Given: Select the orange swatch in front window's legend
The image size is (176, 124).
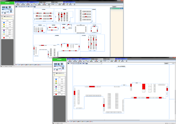Looking at the screenshot, I should pos(56,81).
